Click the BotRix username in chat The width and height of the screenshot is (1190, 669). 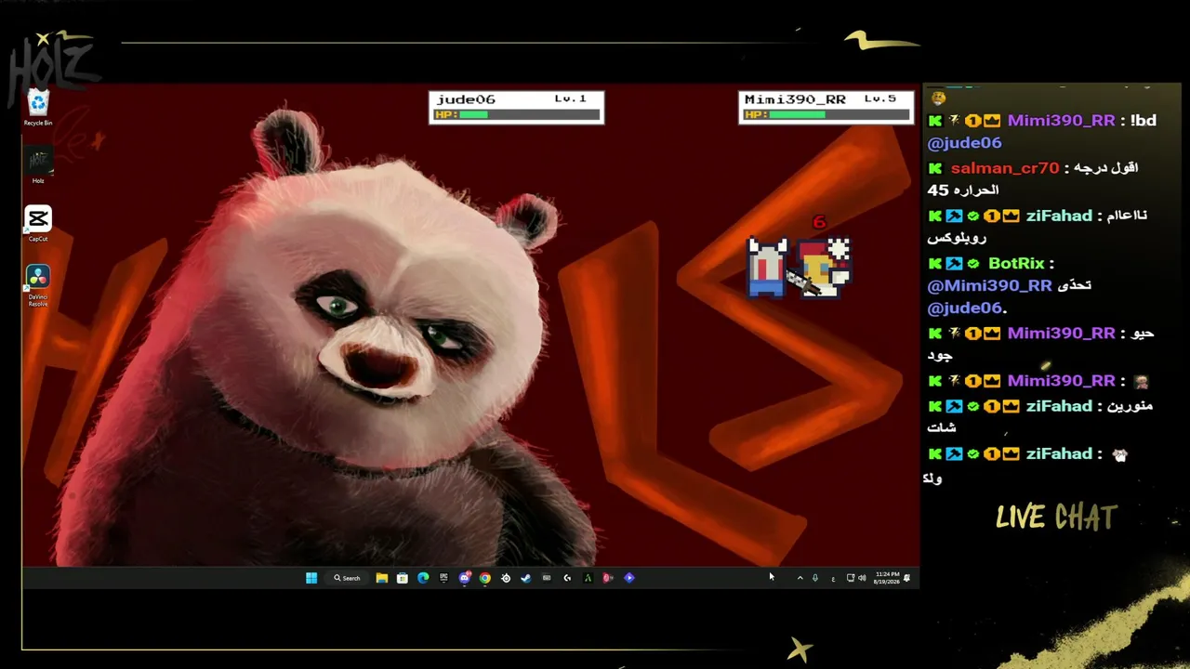1016,264
